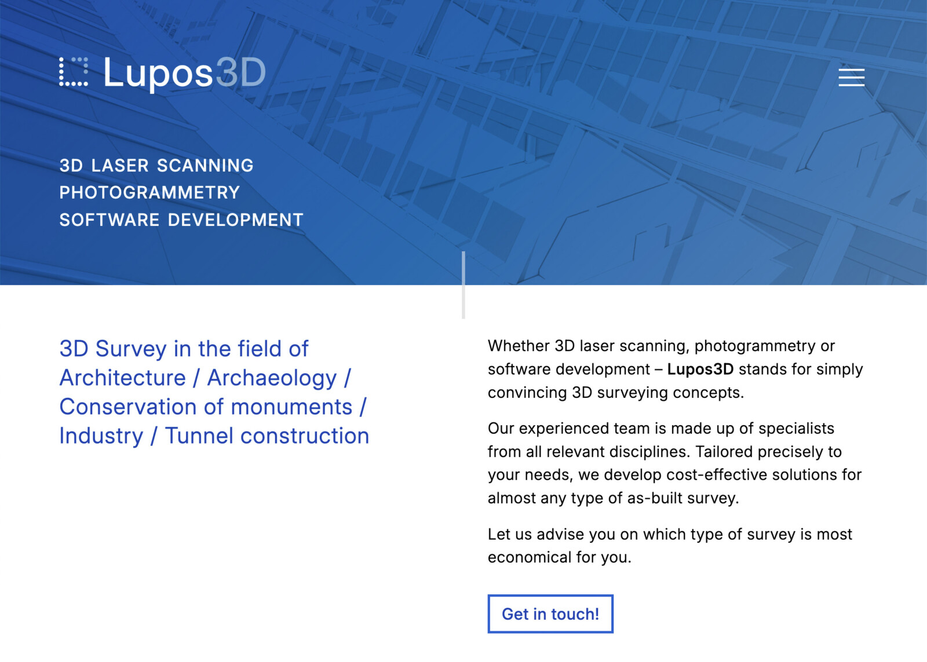
Task: Click the vertical scroll indicator line
Action: click(x=463, y=285)
